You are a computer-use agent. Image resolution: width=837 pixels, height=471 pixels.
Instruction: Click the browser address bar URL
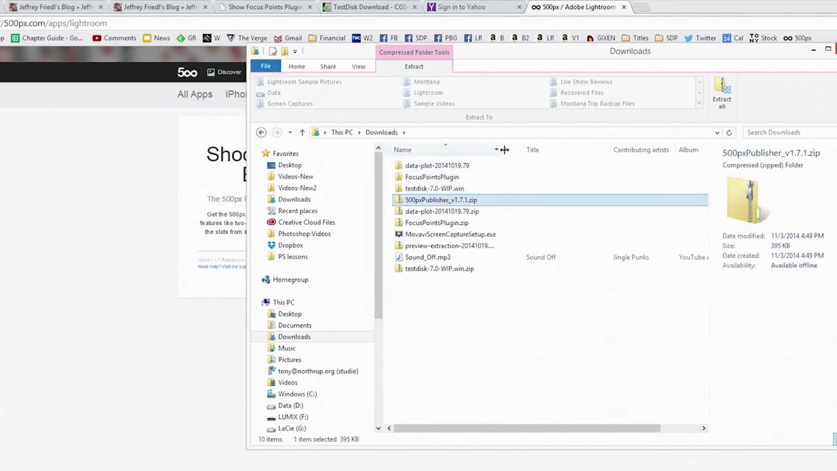54,23
